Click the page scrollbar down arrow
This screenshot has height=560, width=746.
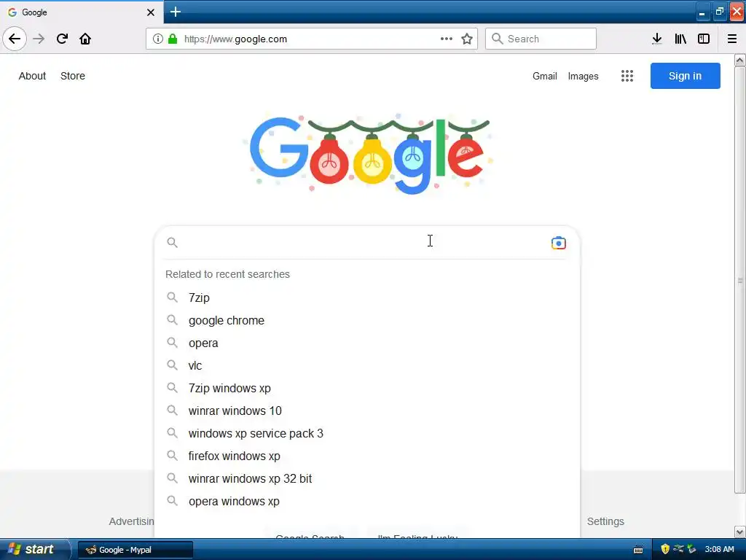pos(740,532)
